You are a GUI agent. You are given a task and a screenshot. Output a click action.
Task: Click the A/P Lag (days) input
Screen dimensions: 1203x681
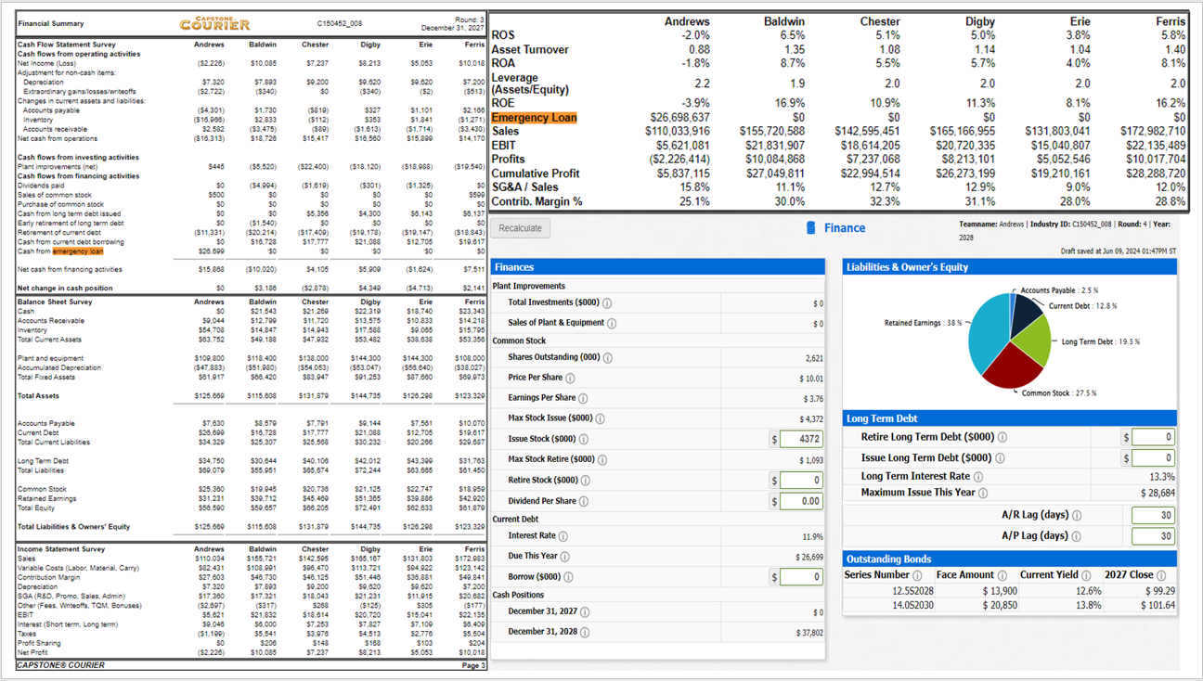[1154, 536]
